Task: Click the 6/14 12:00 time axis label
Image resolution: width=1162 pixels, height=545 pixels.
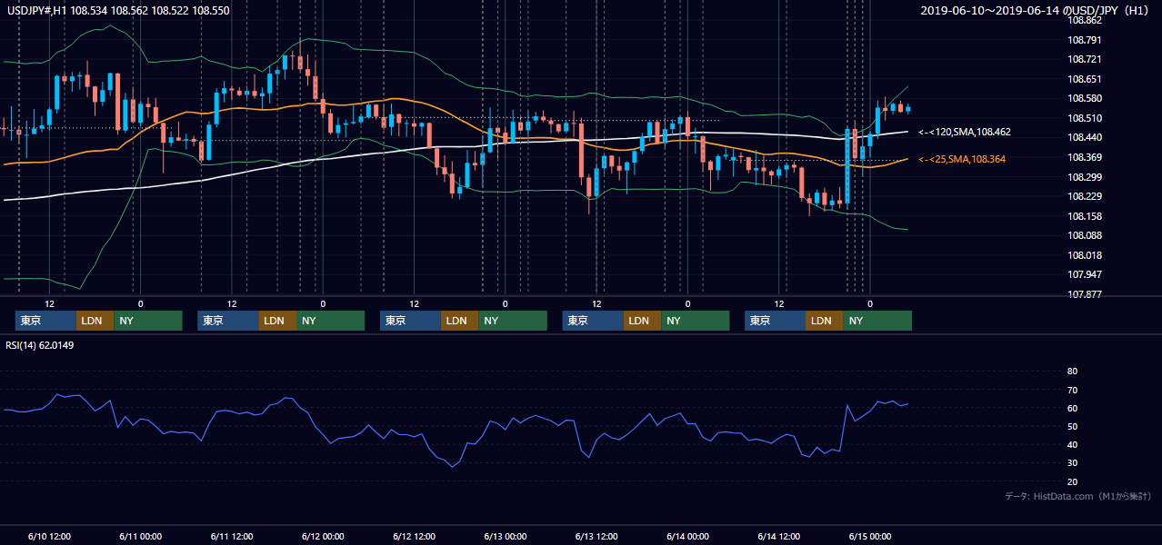Action: pyautogui.click(x=779, y=536)
